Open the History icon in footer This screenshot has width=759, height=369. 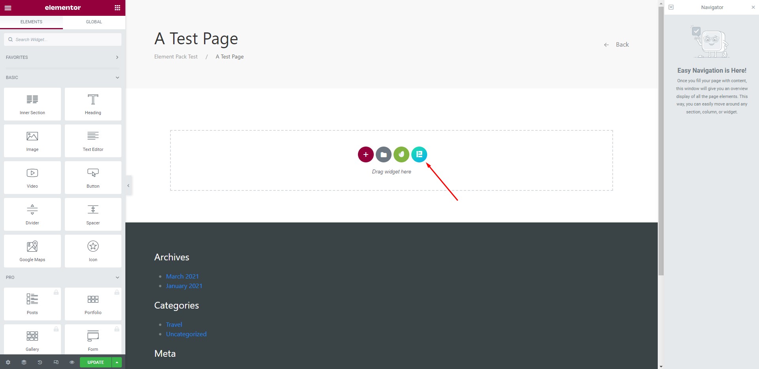tap(40, 362)
